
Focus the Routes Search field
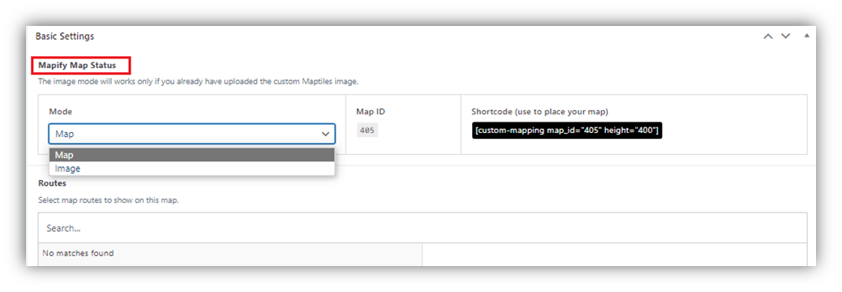423,228
